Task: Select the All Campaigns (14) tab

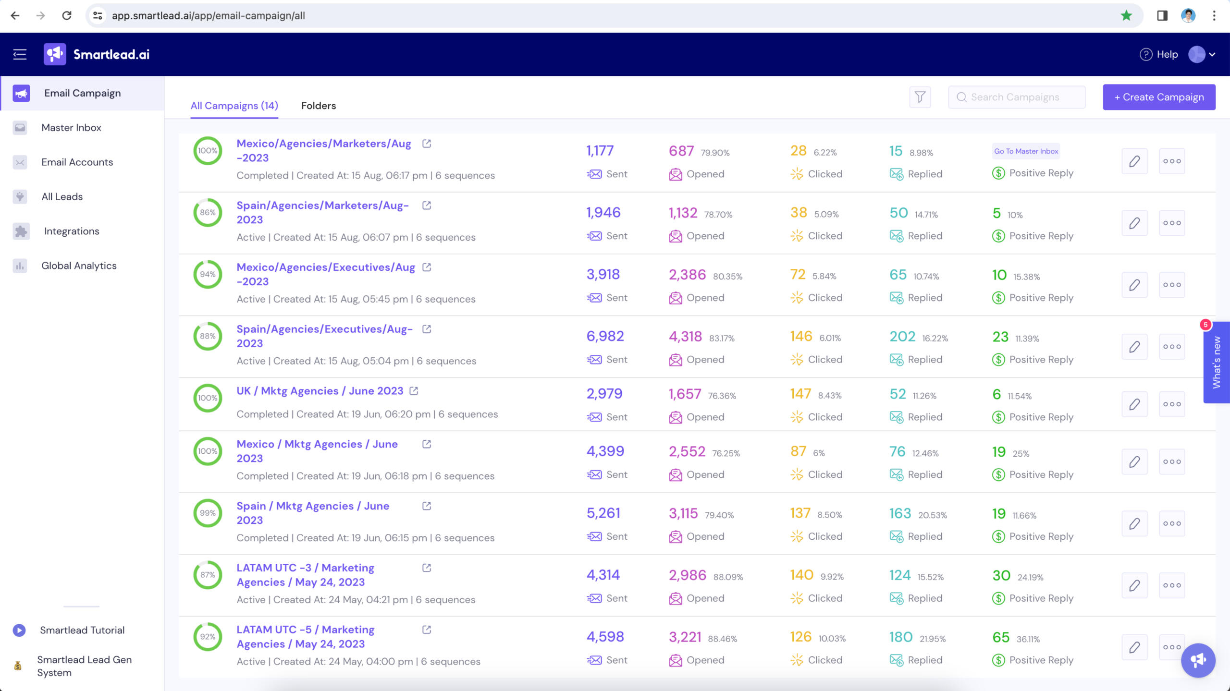Action: [x=234, y=106]
